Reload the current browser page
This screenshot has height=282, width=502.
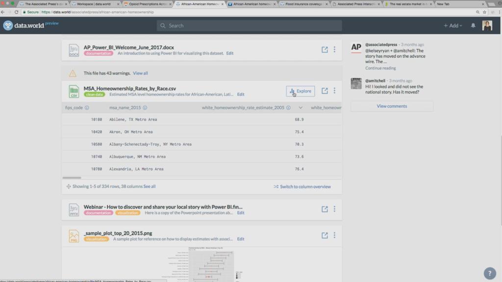pos(16,12)
